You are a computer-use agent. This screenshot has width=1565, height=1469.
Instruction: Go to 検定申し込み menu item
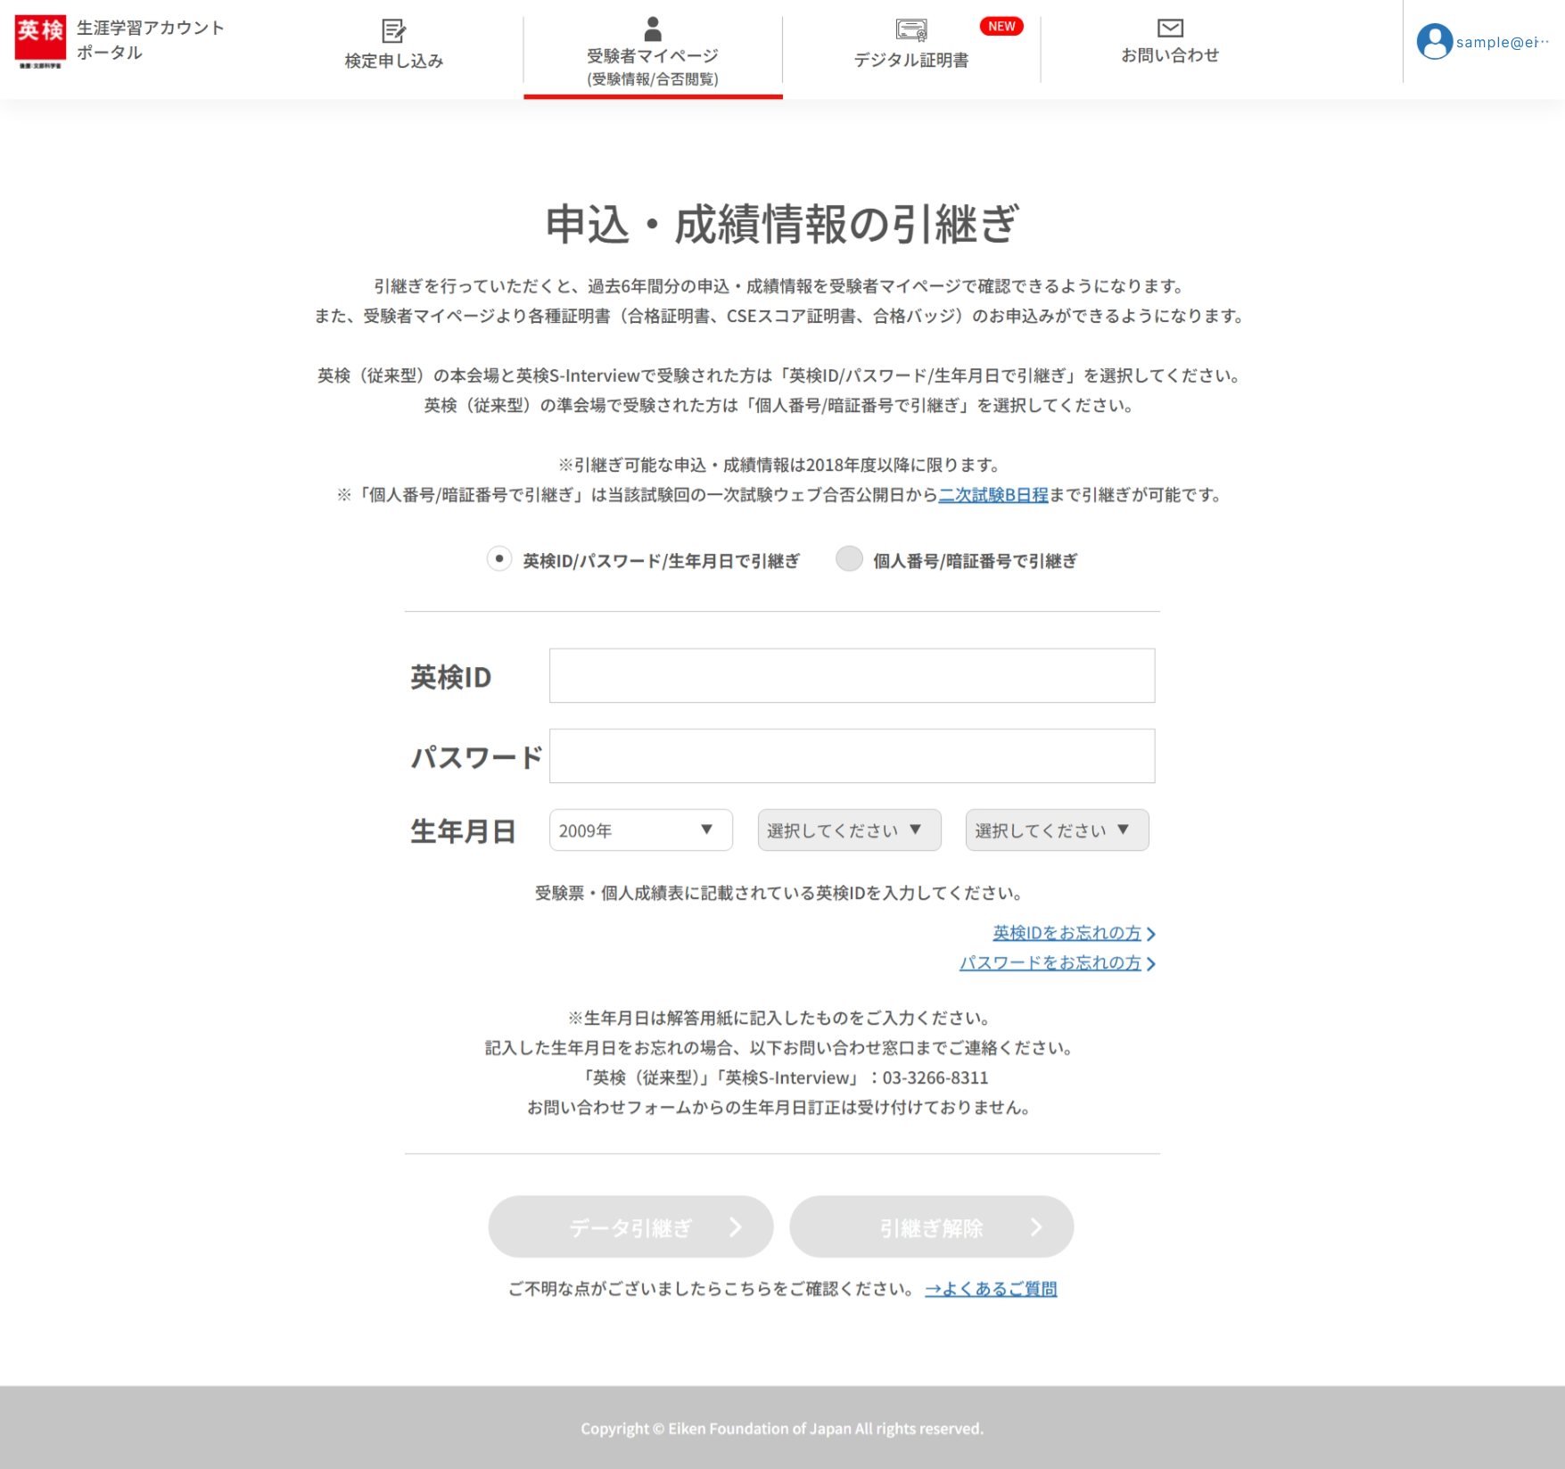394,61
